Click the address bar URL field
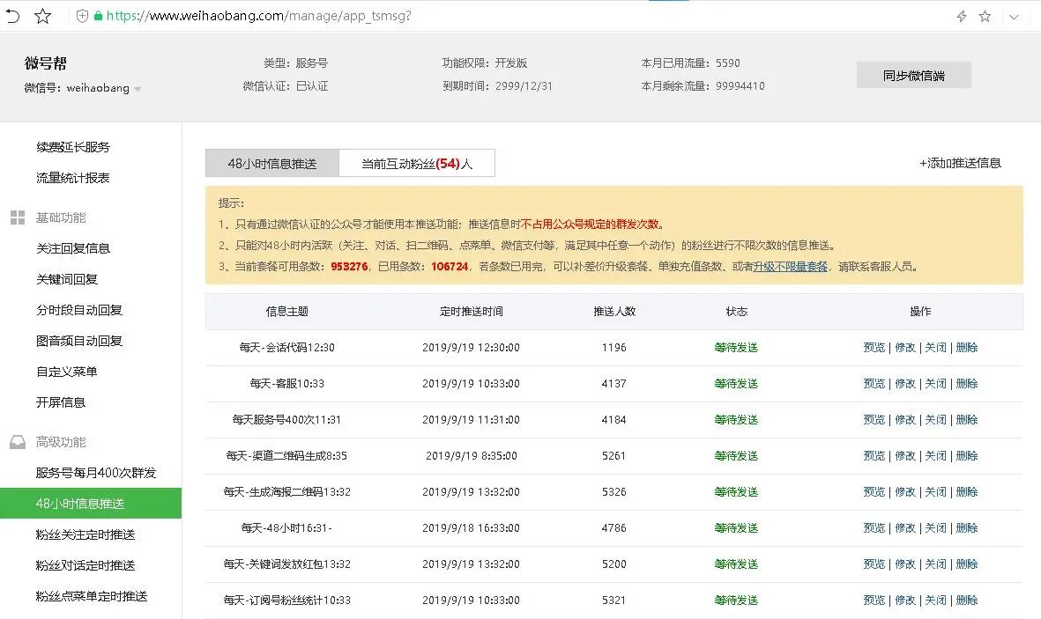 pyautogui.click(x=258, y=16)
